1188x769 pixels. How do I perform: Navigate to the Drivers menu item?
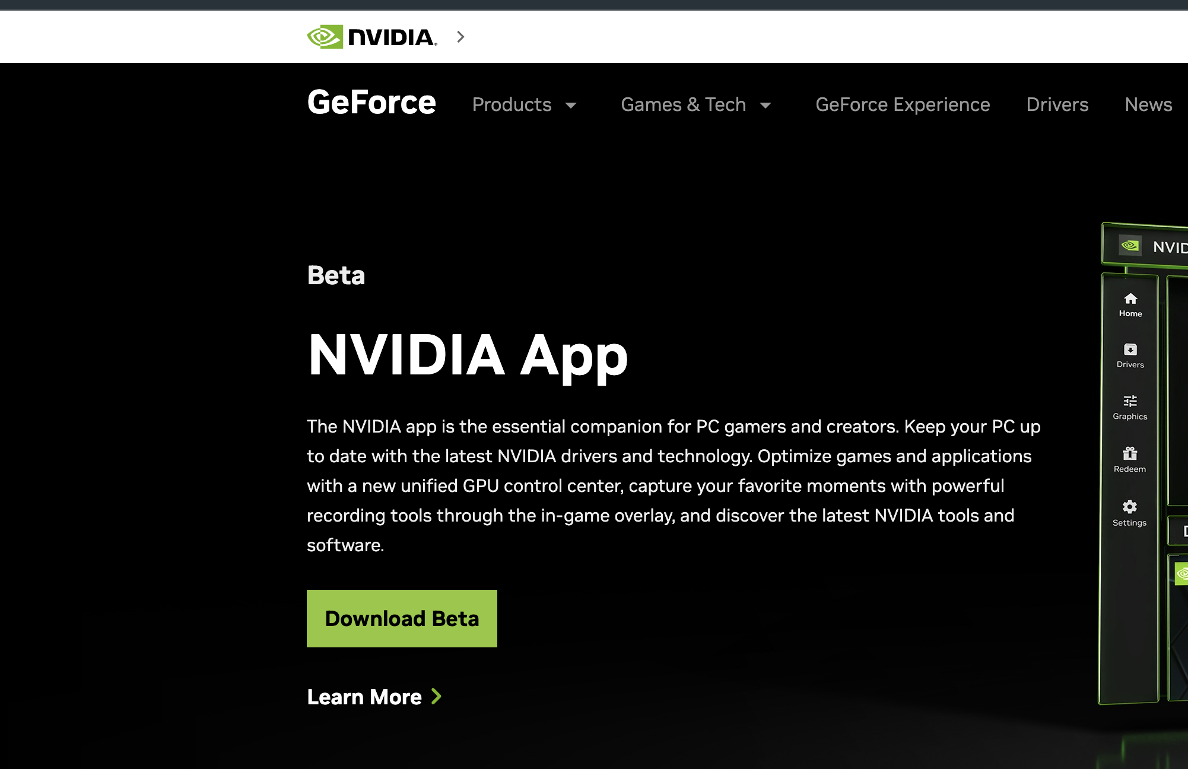1057,104
